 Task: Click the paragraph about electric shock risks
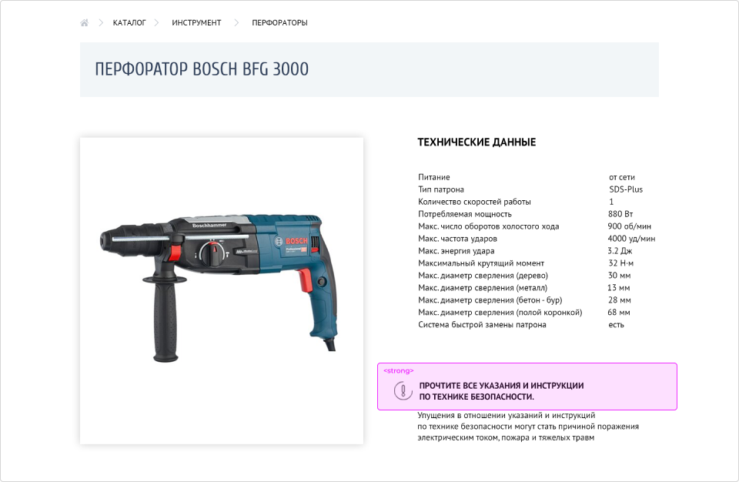pos(528,427)
